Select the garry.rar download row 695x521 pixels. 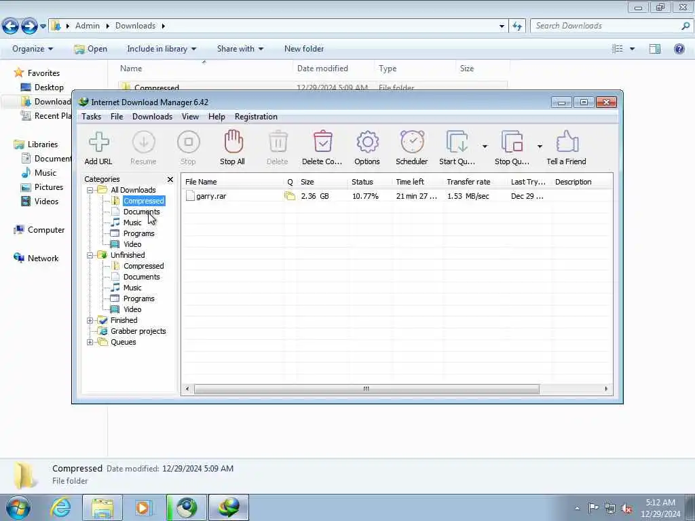coord(396,196)
